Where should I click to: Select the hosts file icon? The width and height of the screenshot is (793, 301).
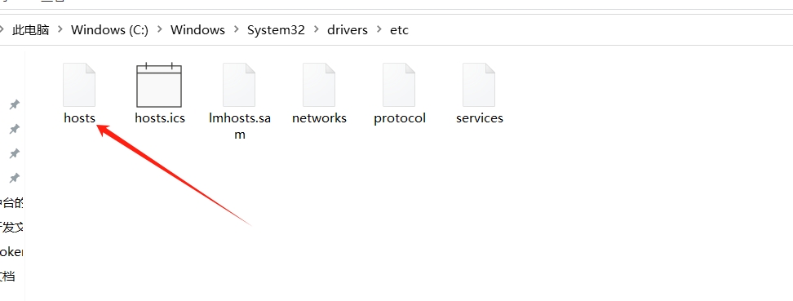[79, 85]
